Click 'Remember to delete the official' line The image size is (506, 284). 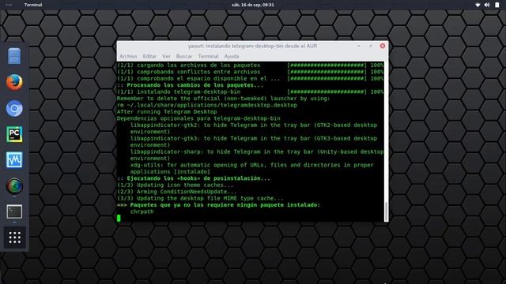point(223,99)
